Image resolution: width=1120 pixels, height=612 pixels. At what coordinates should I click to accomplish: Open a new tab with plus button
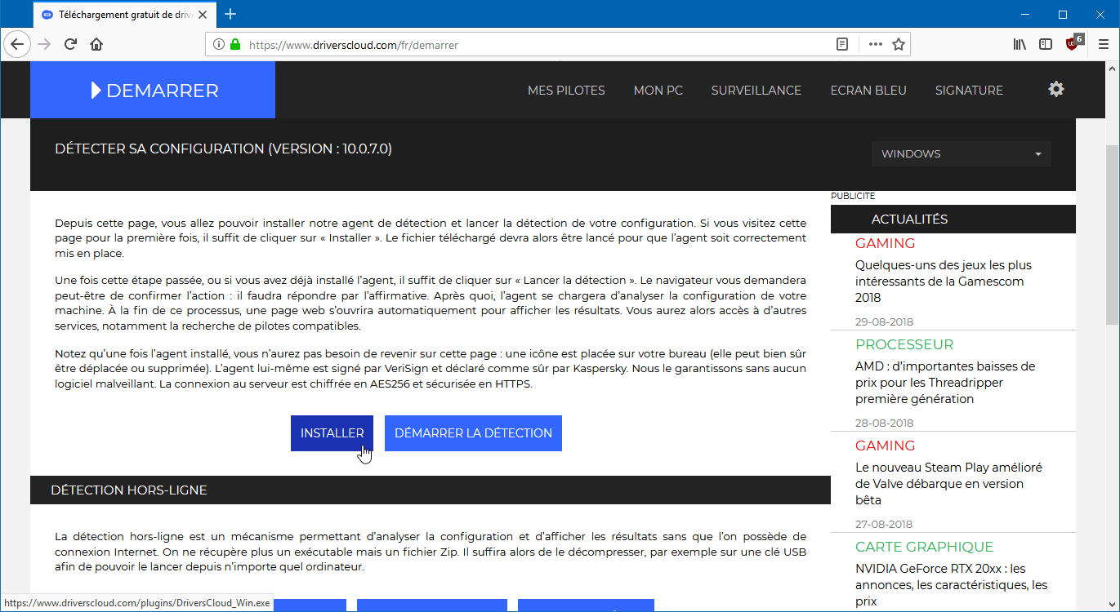230,14
